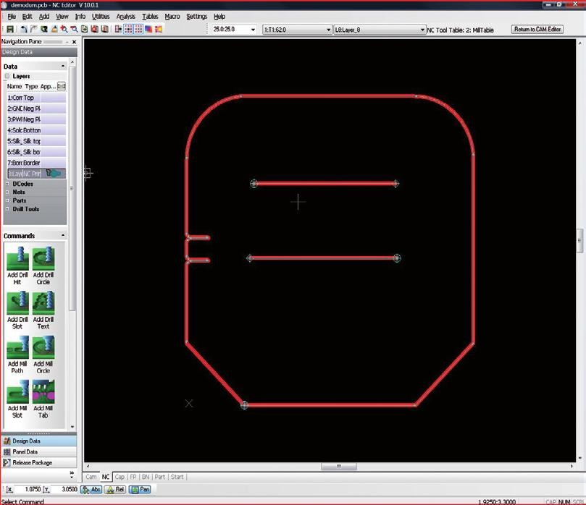Expand the DCodes tree node
Viewport: 586px width, 505px height.
7,184
